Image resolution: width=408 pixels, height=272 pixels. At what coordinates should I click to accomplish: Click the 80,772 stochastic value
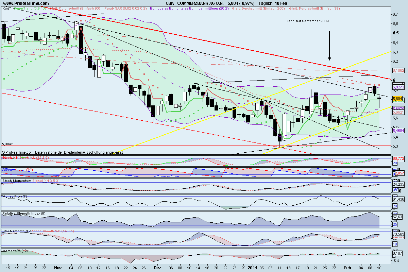coord(398,158)
